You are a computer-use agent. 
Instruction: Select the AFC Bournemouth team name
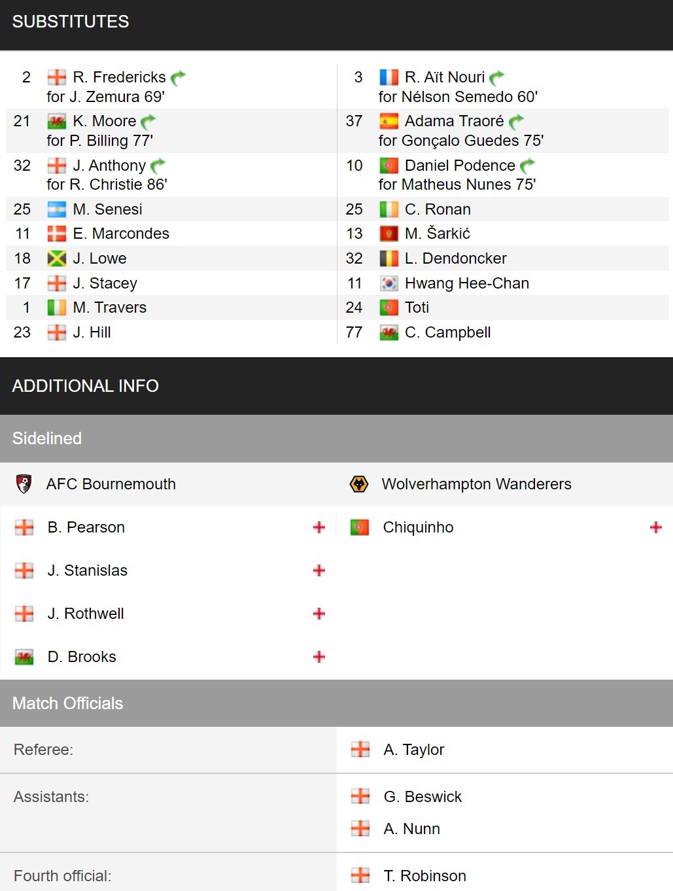pyautogui.click(x=111, y=484)
